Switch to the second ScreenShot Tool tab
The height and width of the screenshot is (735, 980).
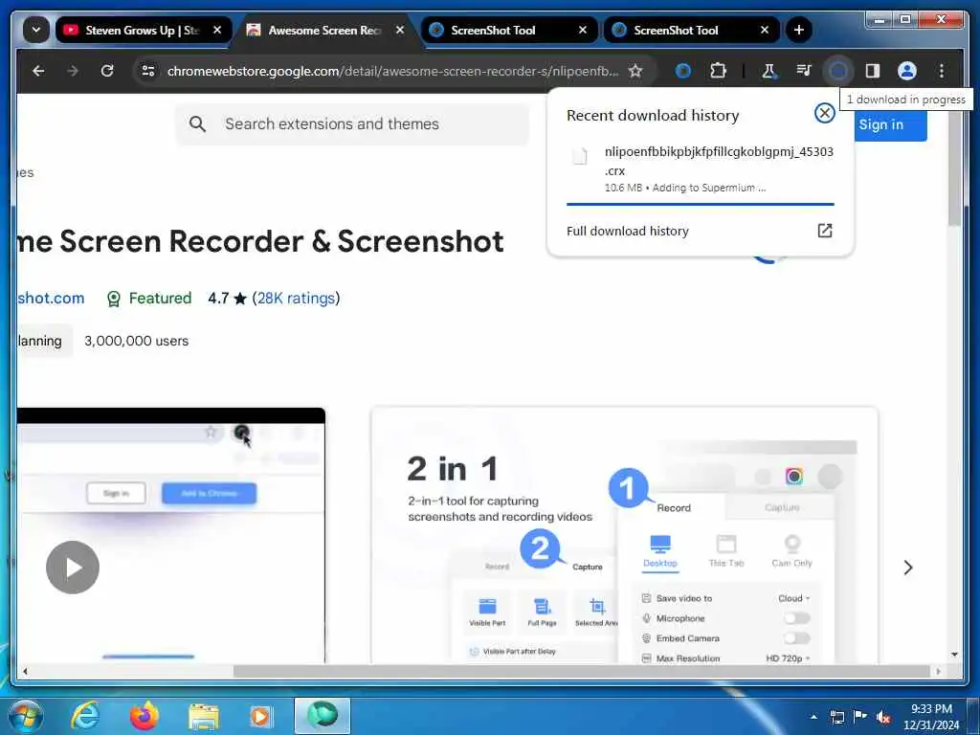click(690, 30)
